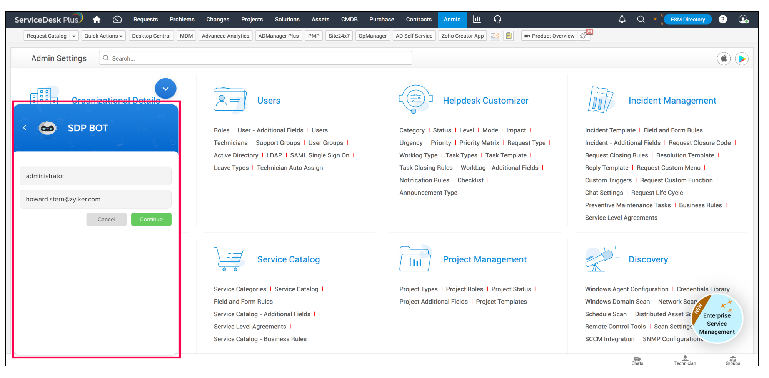
Task: Click the help question mark icon
Action: [722, 19]
